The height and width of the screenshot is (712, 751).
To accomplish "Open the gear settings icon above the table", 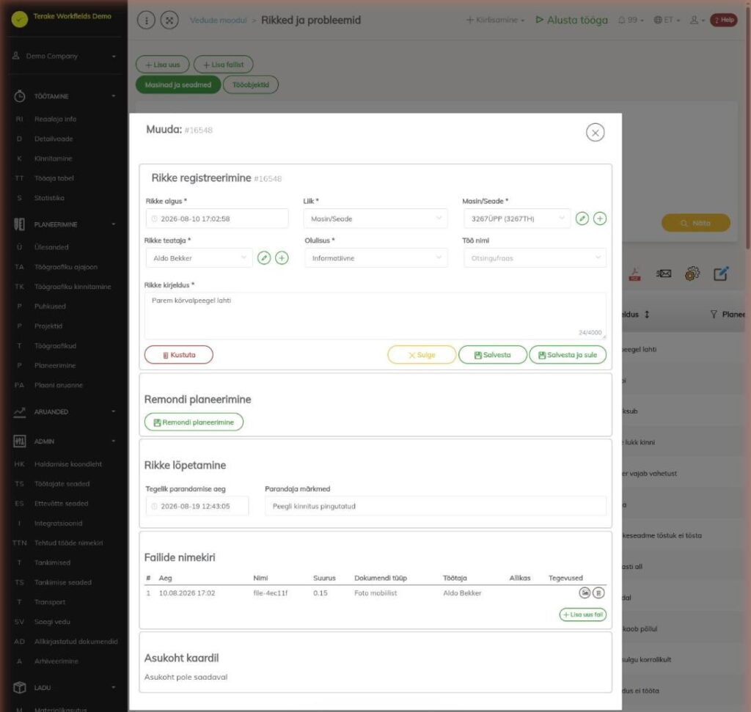I will [x=692, y=274].
